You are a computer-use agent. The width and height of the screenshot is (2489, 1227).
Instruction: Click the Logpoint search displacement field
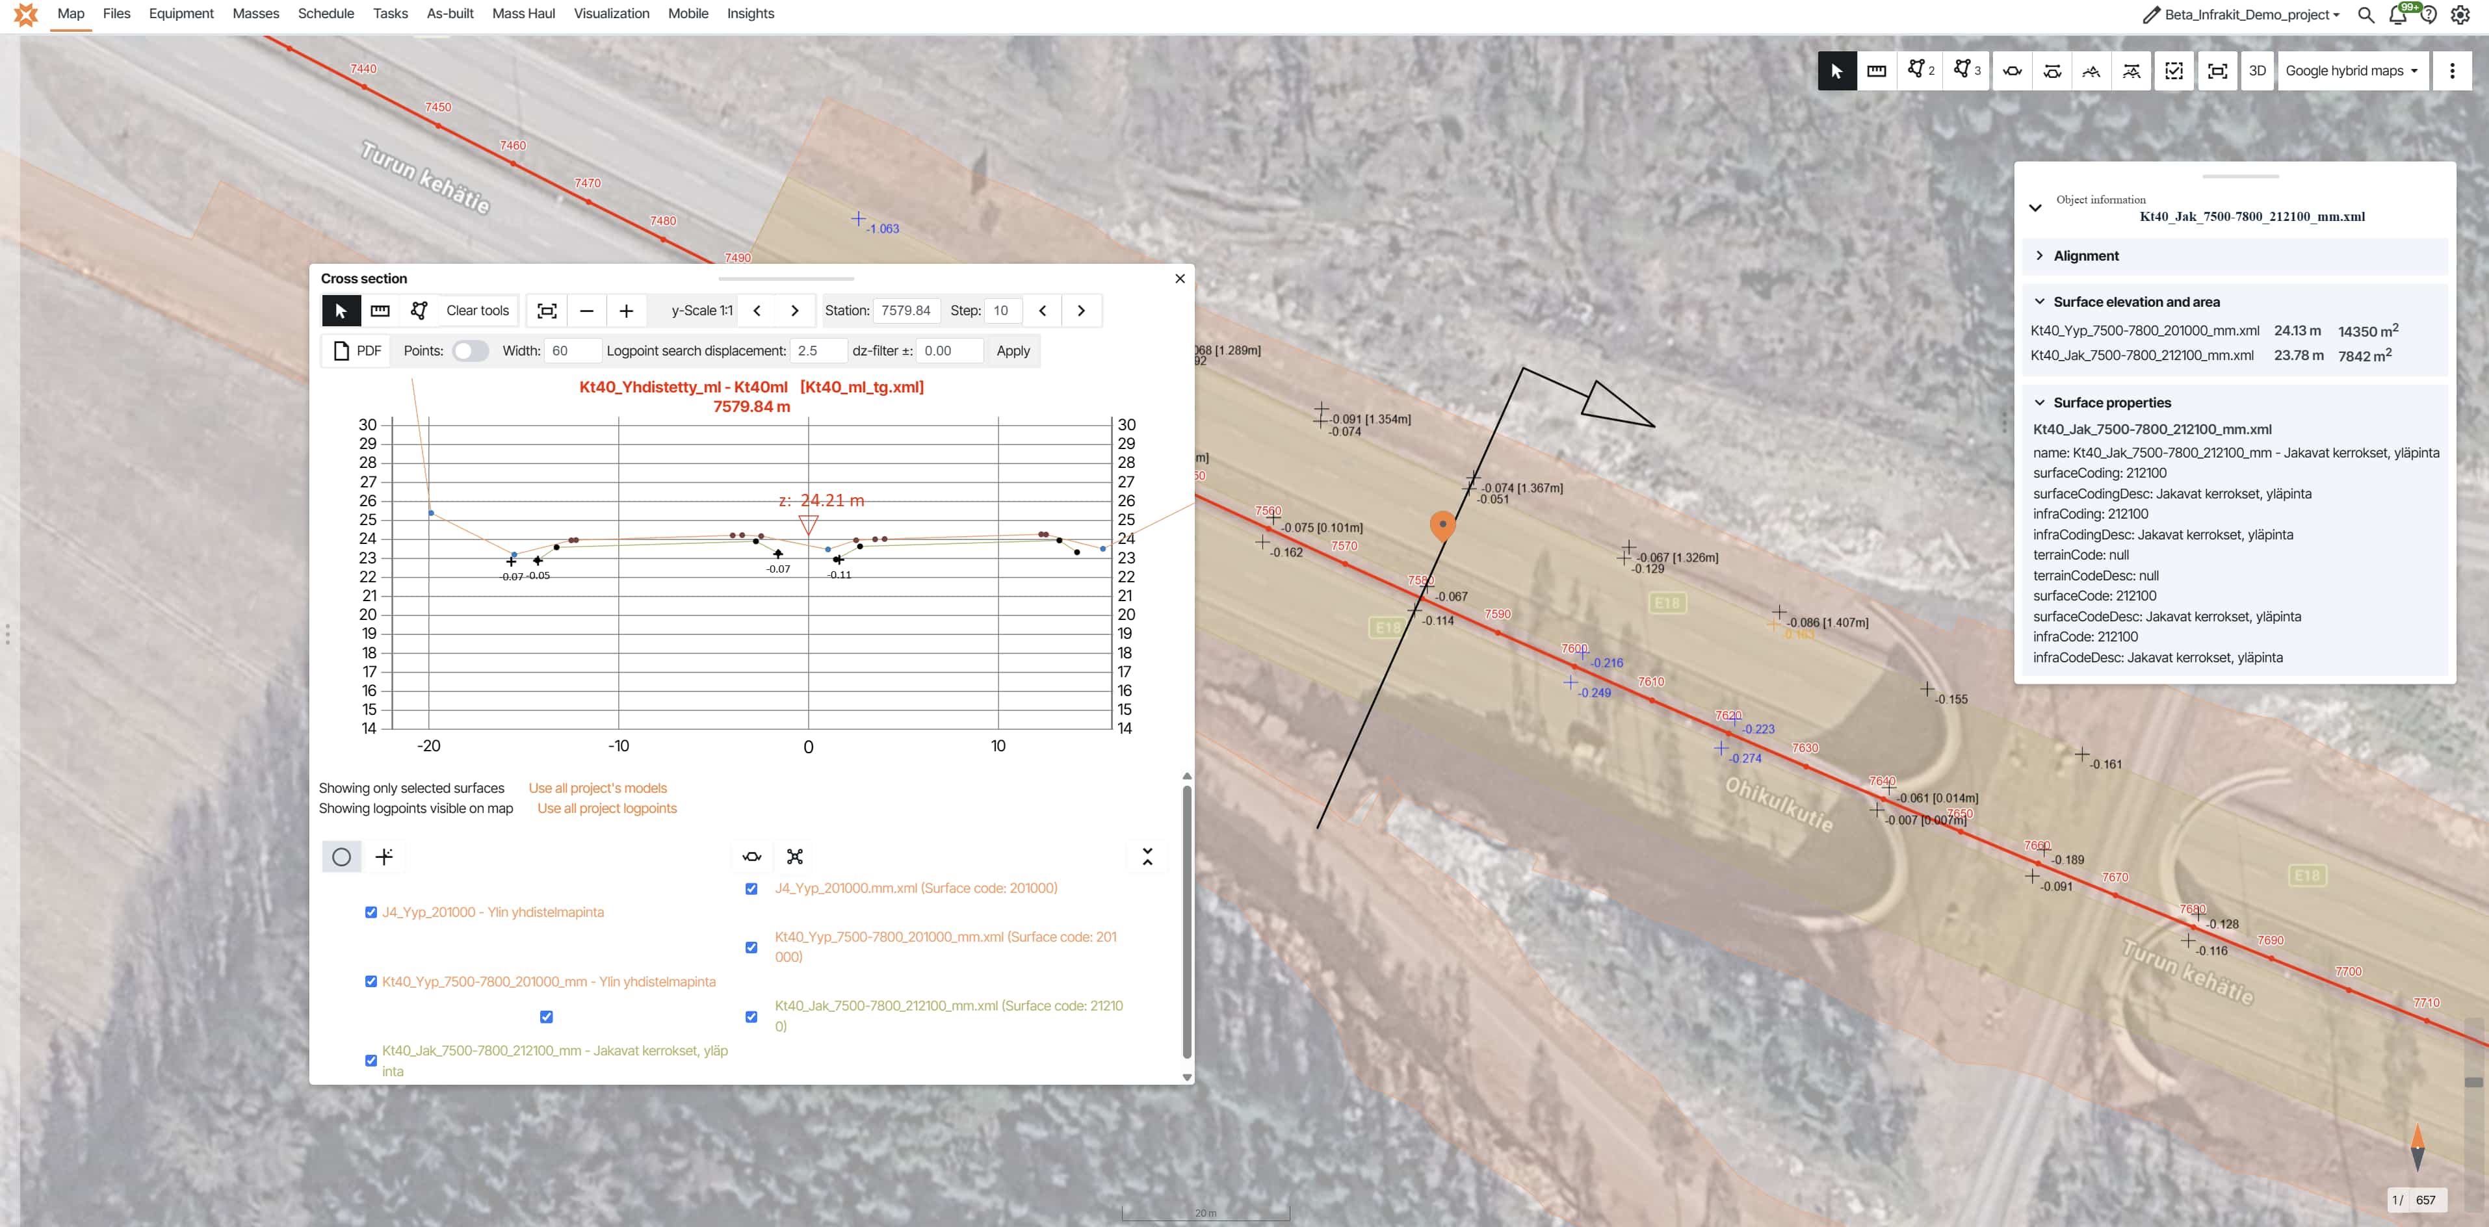coord(818,351)
